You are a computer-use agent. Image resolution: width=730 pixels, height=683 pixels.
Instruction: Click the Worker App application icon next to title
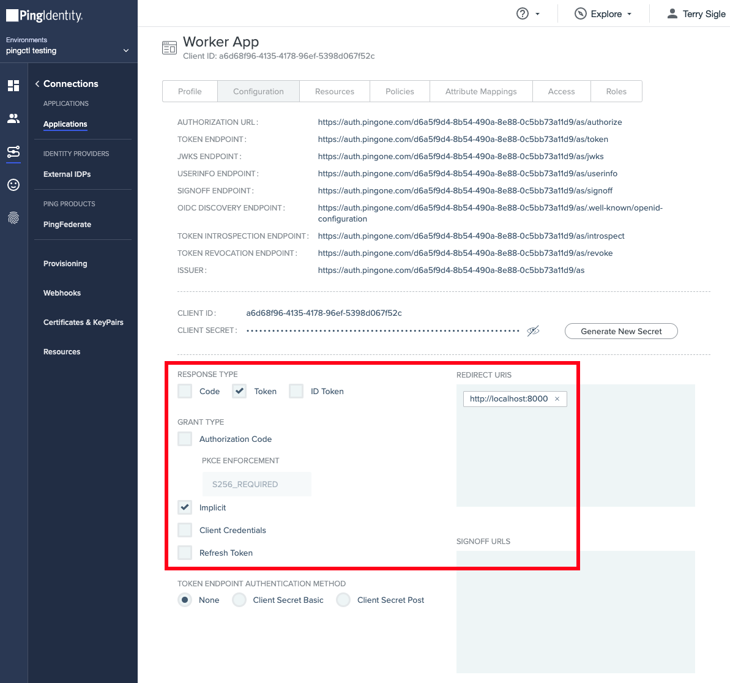pyautogui.click(x=169, y=47)
